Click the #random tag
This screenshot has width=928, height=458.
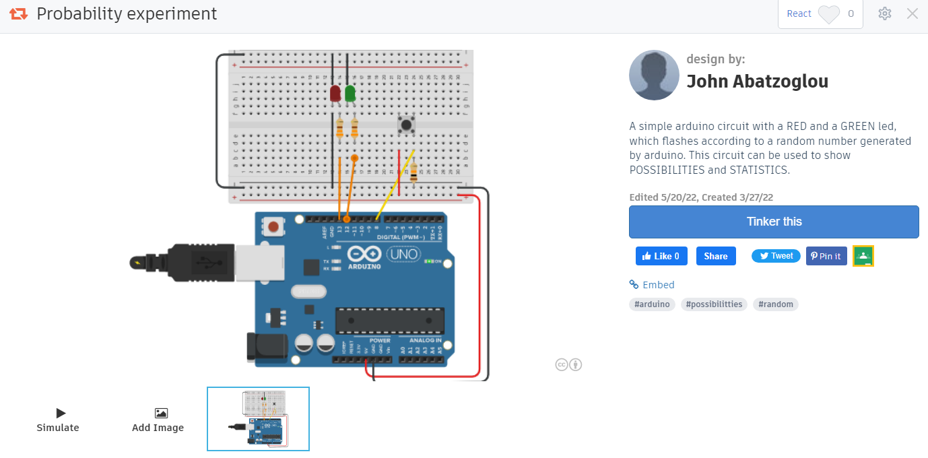coord(775,304)
